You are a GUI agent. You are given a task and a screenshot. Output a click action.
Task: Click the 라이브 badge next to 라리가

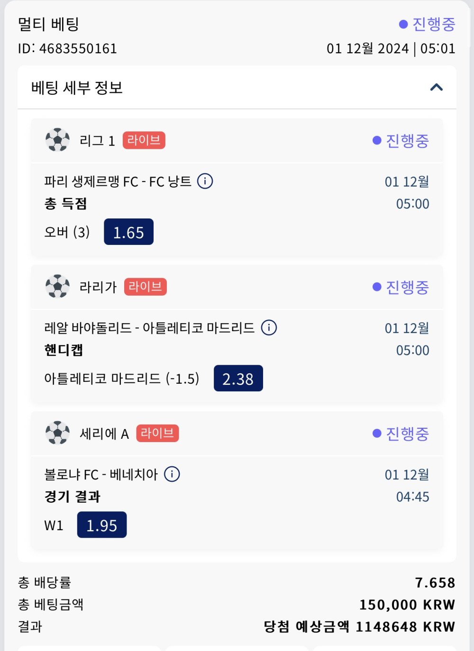(145, 287)
